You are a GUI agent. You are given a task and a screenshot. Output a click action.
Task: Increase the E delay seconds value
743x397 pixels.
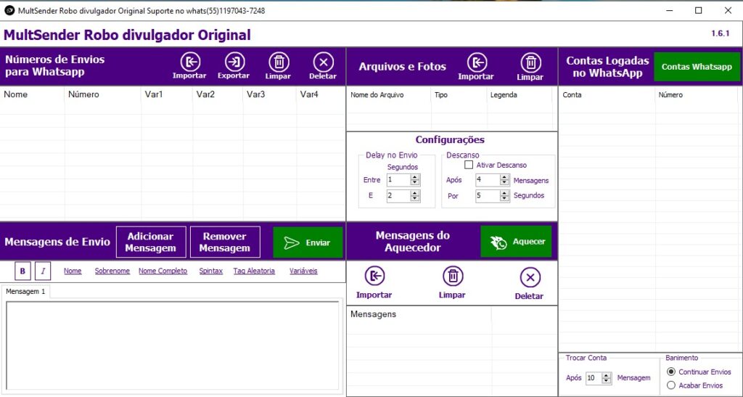tap(415, 193)
